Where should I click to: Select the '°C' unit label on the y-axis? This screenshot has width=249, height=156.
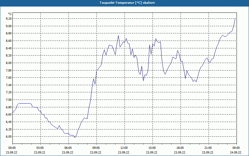[10, 14]
